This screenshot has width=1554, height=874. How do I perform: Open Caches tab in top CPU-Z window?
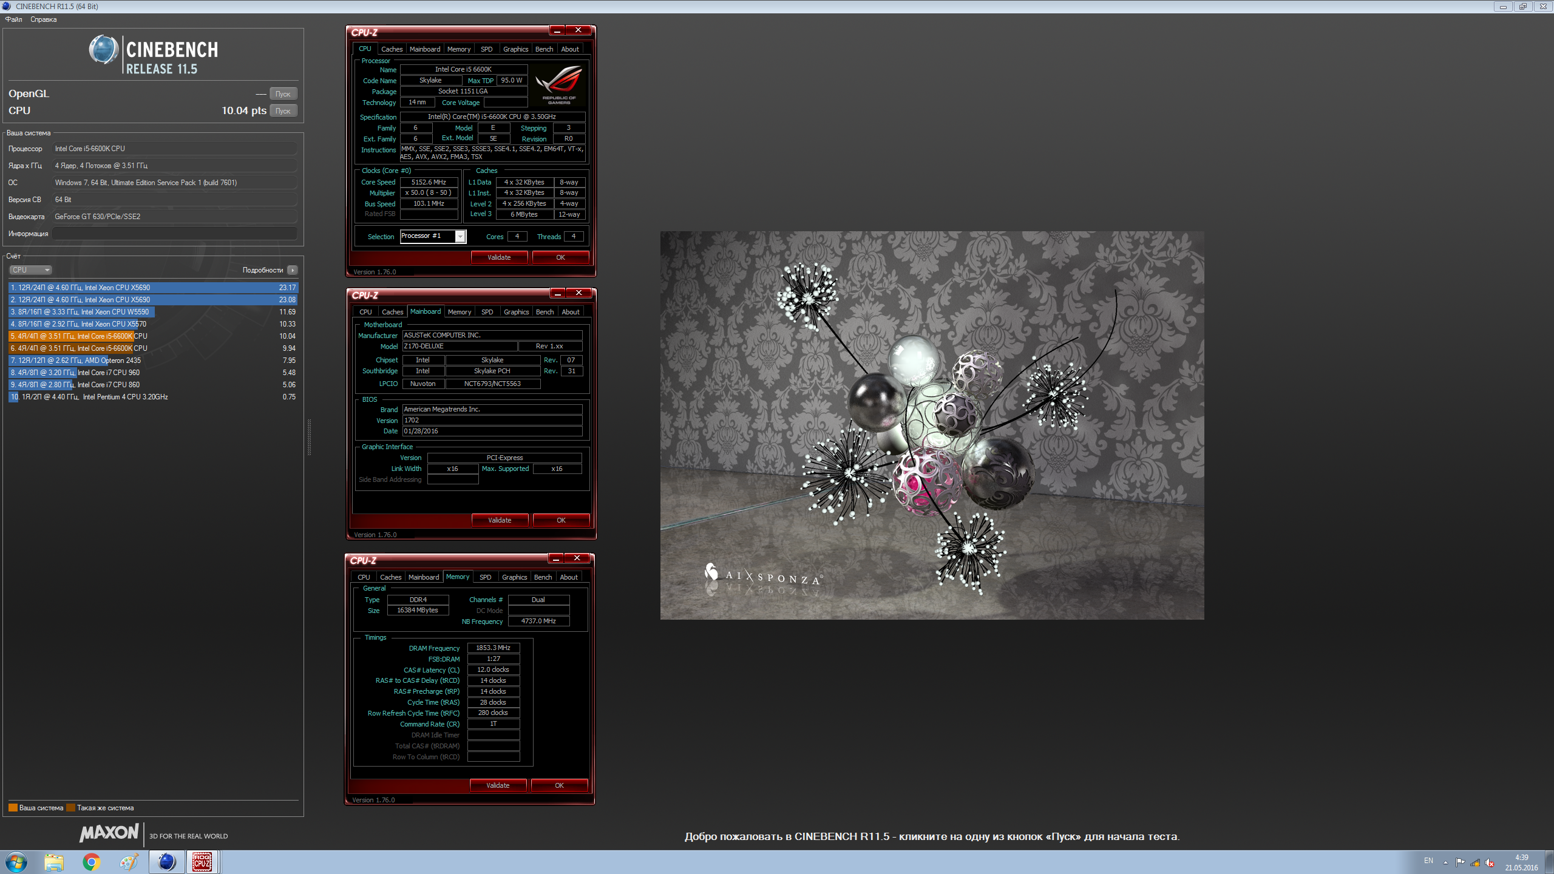pos(392,49)
